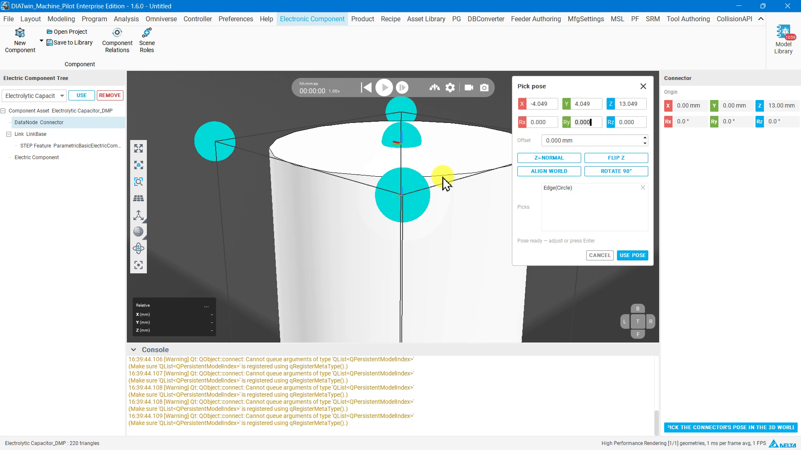The width and height of the screenshot is (801, 450).
Task: Click the B face on the view cube
Action: click(637, 309)
